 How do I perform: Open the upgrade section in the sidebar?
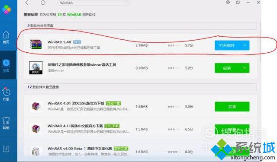pos(6,94)
